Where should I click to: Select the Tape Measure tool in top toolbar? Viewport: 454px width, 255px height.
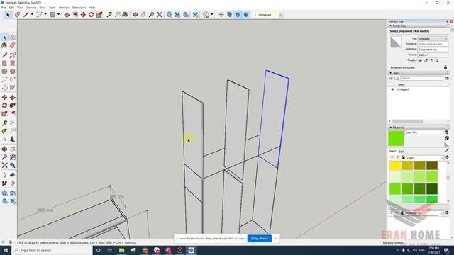coord(109,14)
